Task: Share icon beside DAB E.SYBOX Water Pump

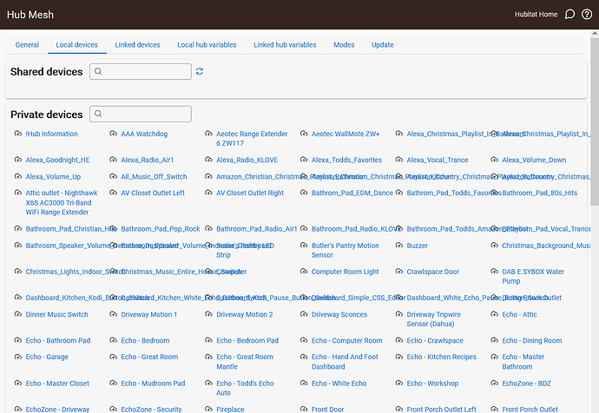Action: pyautogui.click(x=494, y=272)
